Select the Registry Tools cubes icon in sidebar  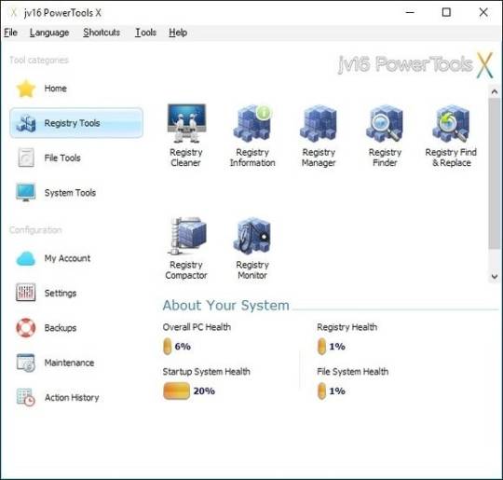[26, 123]
